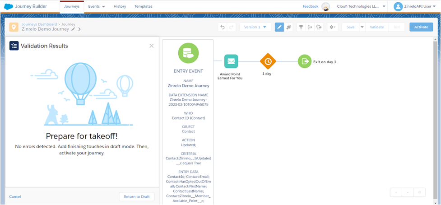This screenshot has height=205, width=441.
Task: Click the canvas zoom in plus button
Action: click(396, 192)
